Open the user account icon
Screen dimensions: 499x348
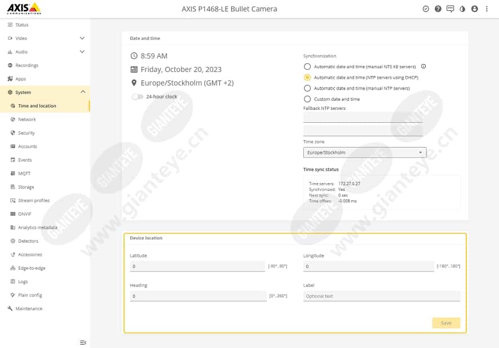(x=475, y=9)
